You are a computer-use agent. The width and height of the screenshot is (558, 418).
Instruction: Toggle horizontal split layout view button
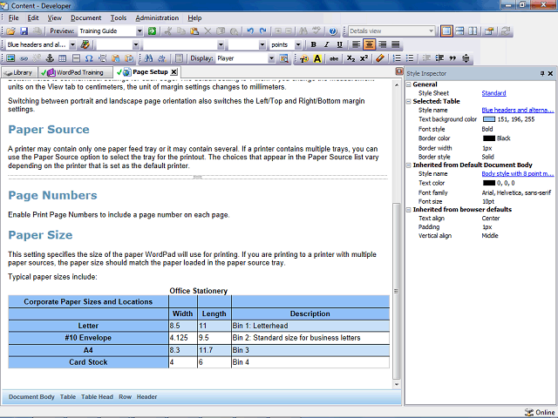coord(459,31)
